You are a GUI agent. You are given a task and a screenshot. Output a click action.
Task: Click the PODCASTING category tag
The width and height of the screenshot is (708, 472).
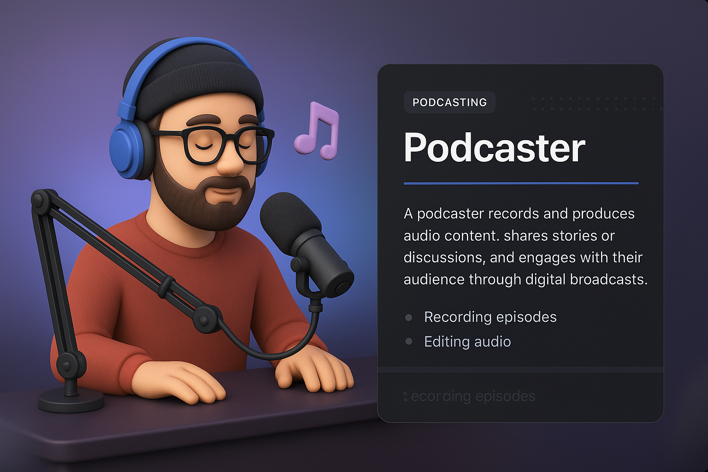[x=449, y=102]
